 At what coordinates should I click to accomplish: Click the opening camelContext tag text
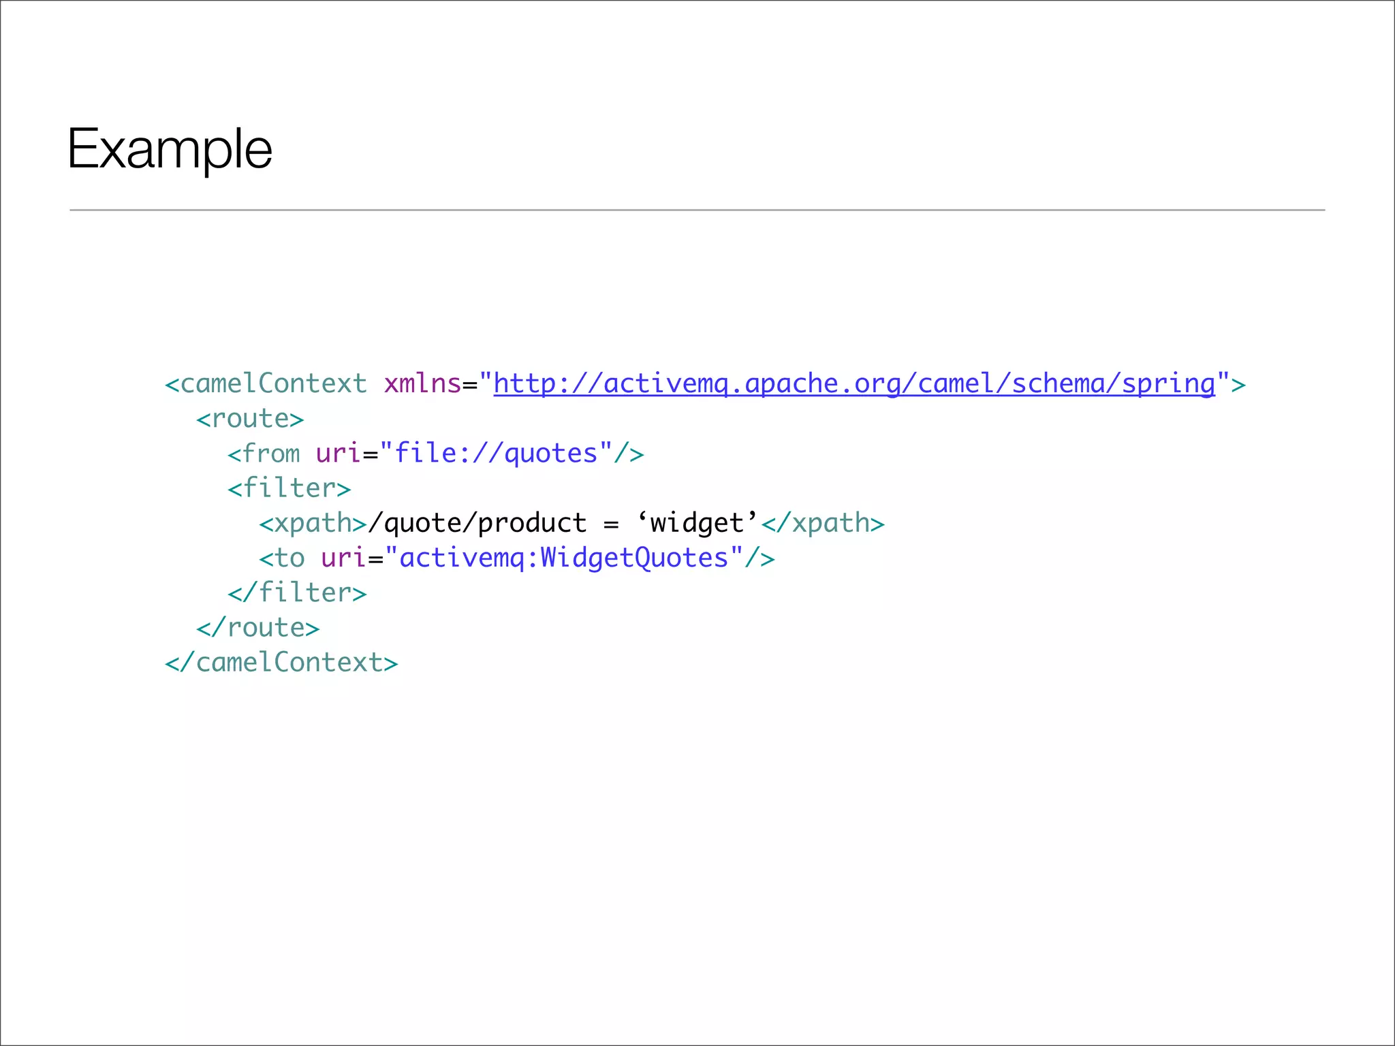click(x=266, y=384)
